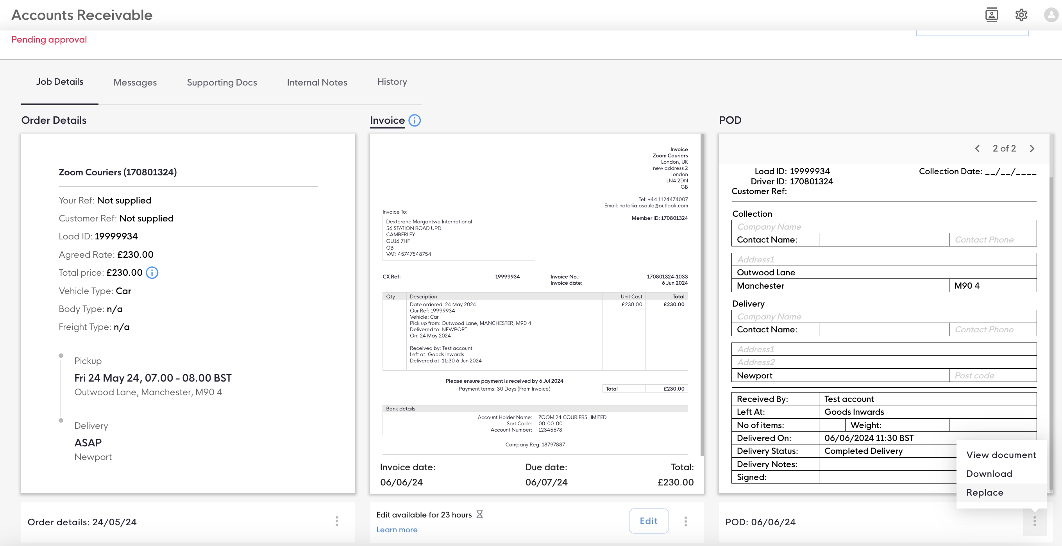Click Goods Inwards Left At value
The width and height of the screenshot is (1062, 546).
pyautogui.click(x=854, y=412)
